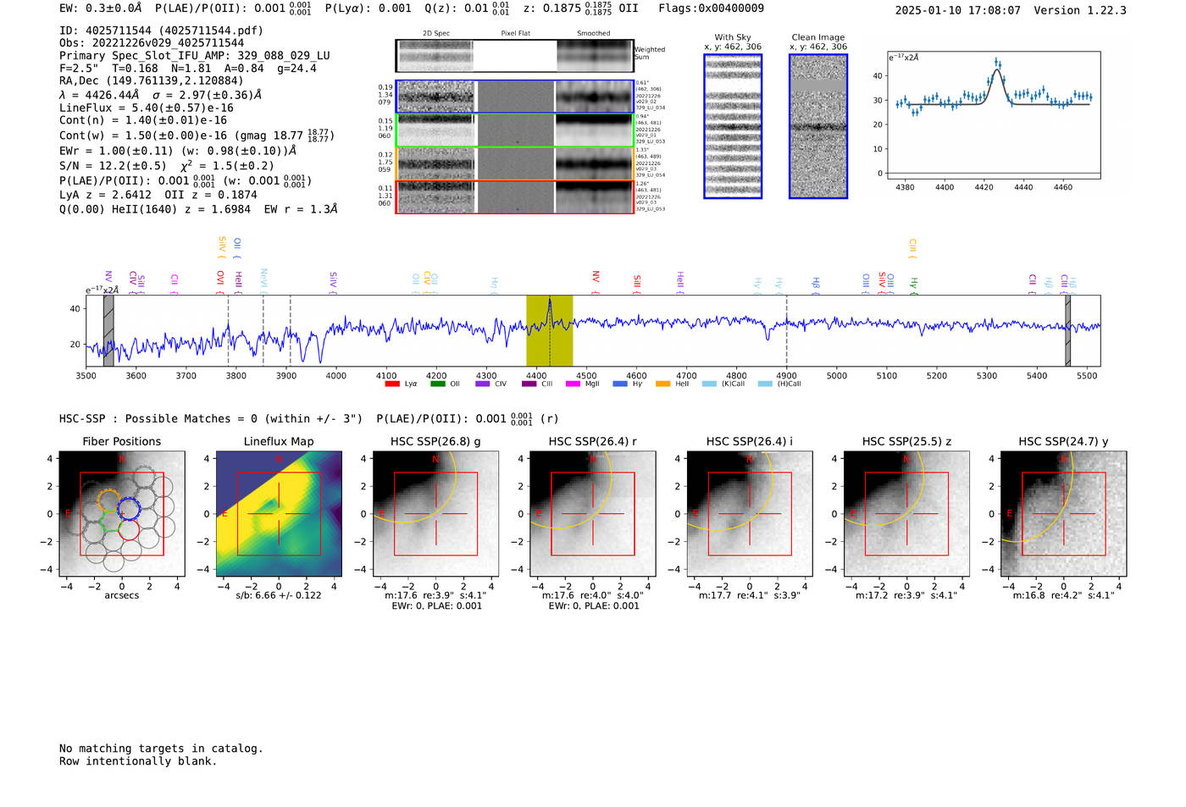Click the 'Smoothed' column header
The image size is (1186, 807).
593,34
